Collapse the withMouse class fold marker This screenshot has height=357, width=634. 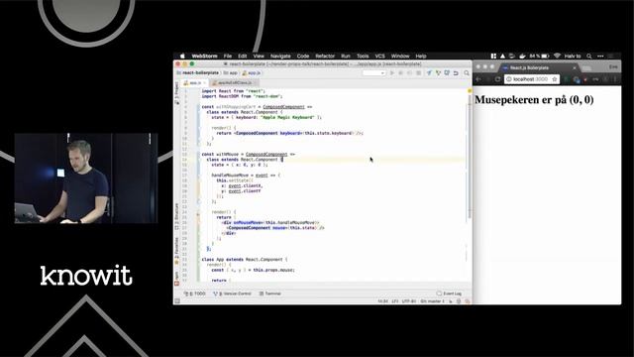(x=198, y=160)
